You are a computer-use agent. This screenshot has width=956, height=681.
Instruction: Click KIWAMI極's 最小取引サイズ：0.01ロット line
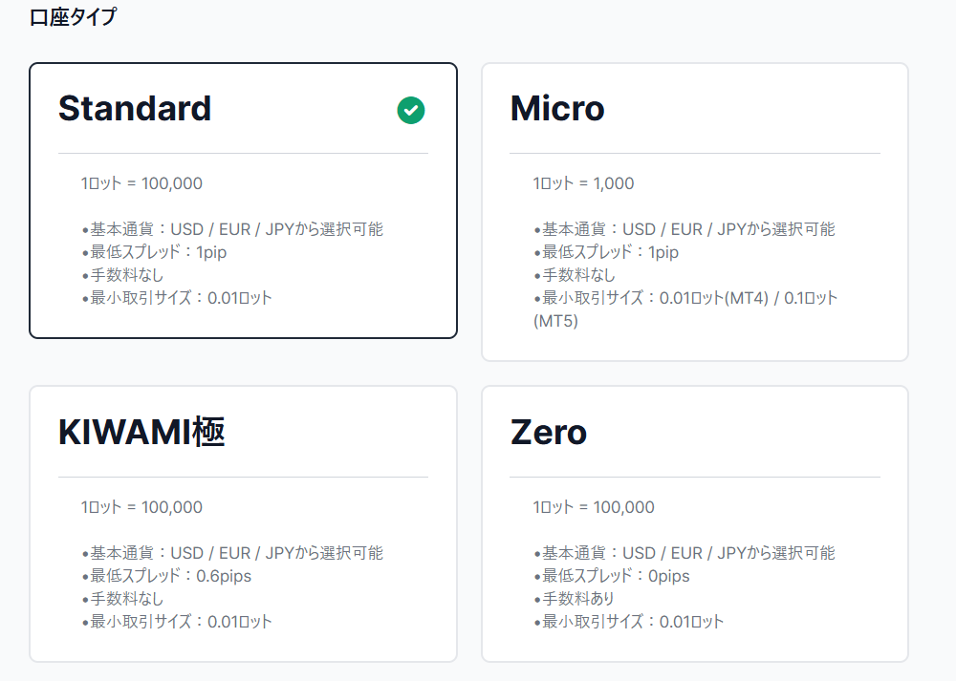(x=177, y=622)
